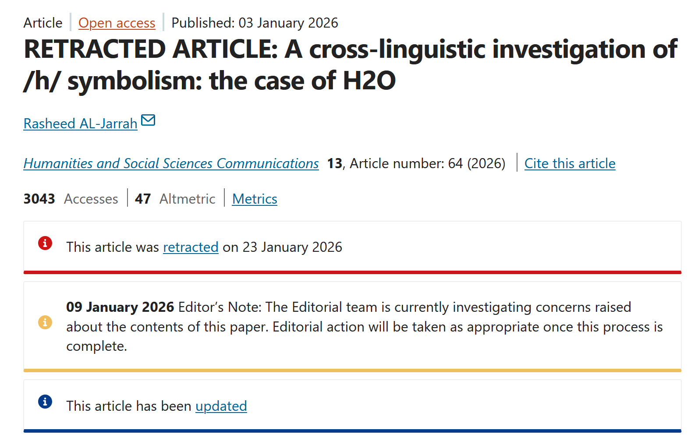Image resolution: width=698 pixels, height=448 pixels.
Task: Open author Rasheed AL-Jarrah's profile link
Action: coord(80,123)
